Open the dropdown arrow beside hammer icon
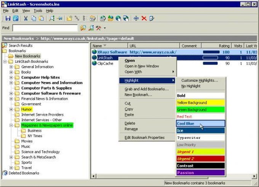The height and width of the screenshot is (187, 259). click(105, 28)
